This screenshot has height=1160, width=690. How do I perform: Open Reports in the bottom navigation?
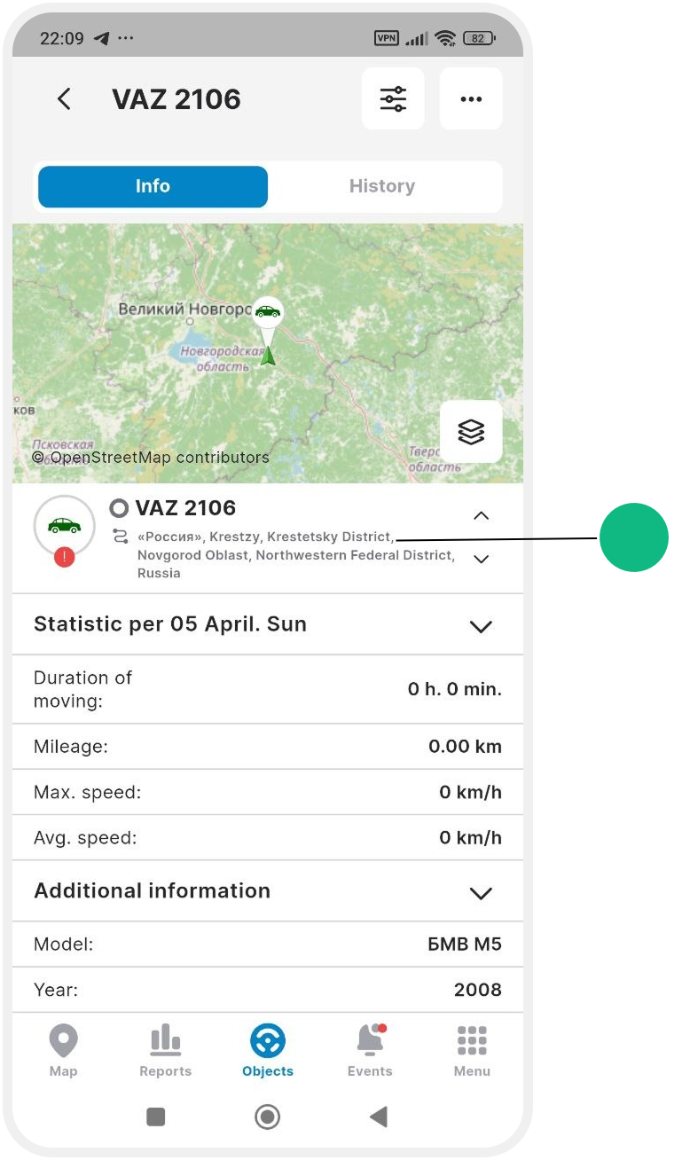coord(166,1050)
